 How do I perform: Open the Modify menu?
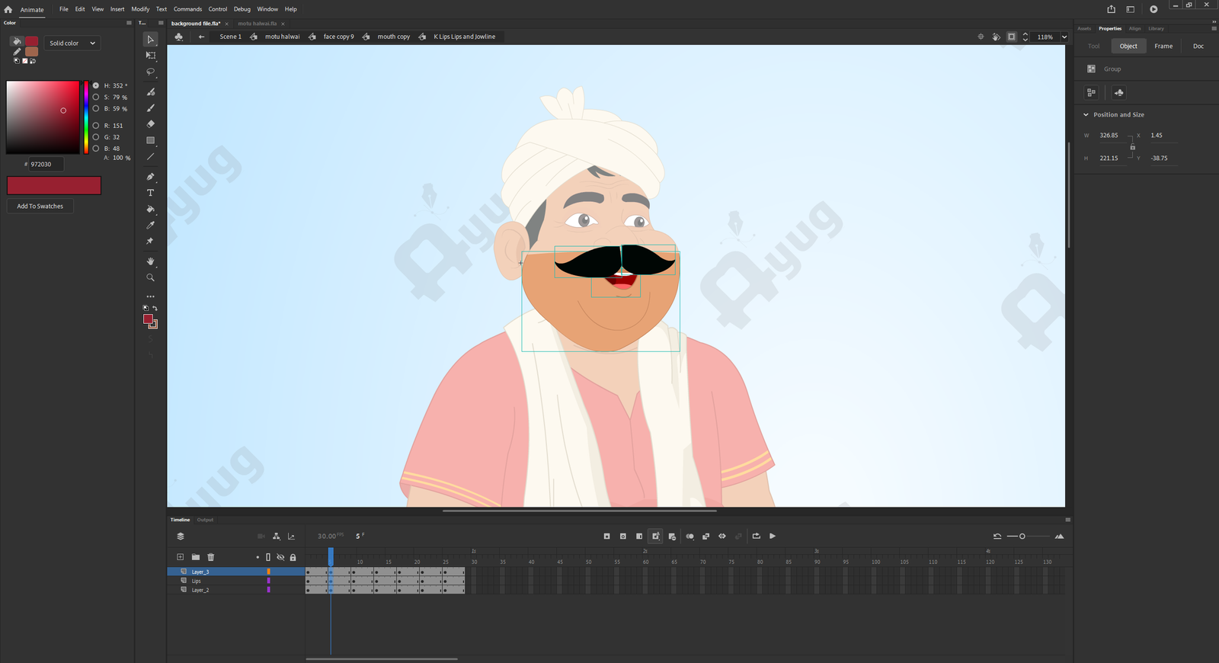(140, 9)
